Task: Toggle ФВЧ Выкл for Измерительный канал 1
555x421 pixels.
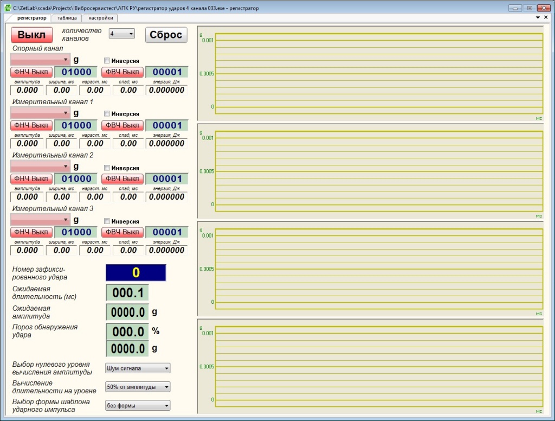Action: click(x=122, y=125)
